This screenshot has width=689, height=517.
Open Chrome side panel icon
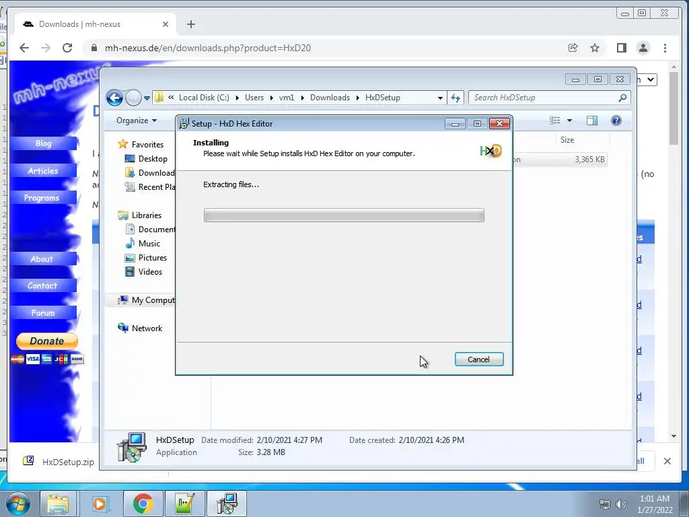(621, 48)
